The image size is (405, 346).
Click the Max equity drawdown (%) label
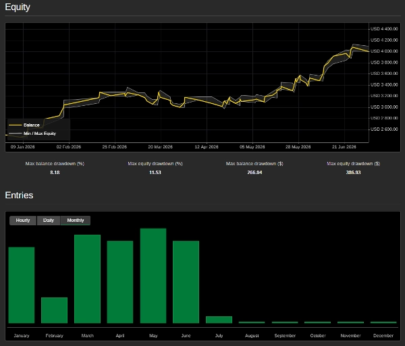(155, 164)
